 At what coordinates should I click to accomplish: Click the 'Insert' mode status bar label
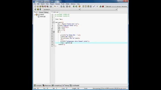(x=86, y=88)
